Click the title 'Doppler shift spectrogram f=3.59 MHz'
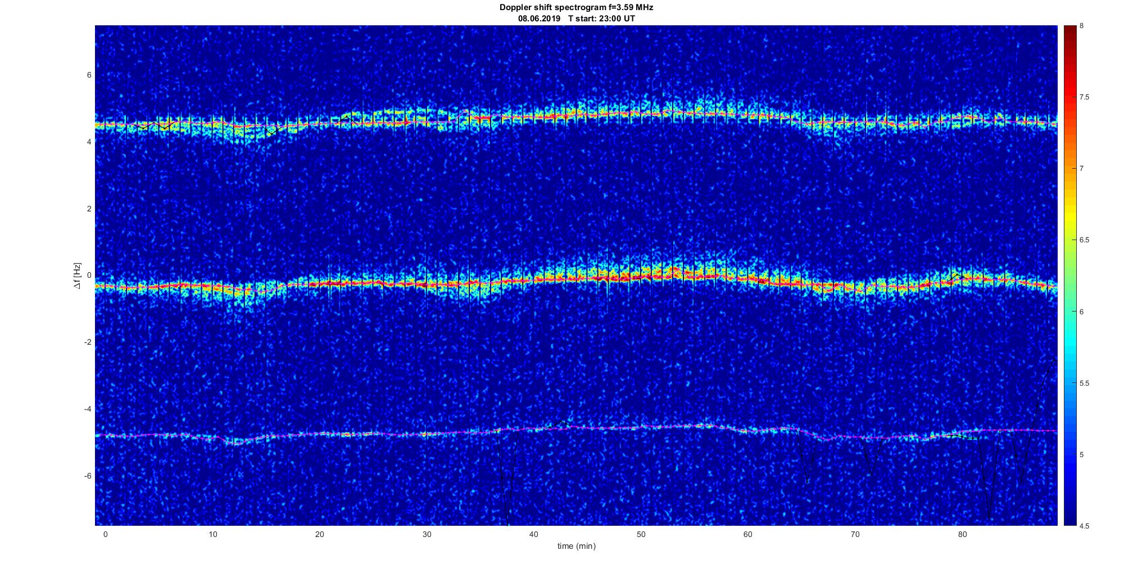 (x=576, y=7)
